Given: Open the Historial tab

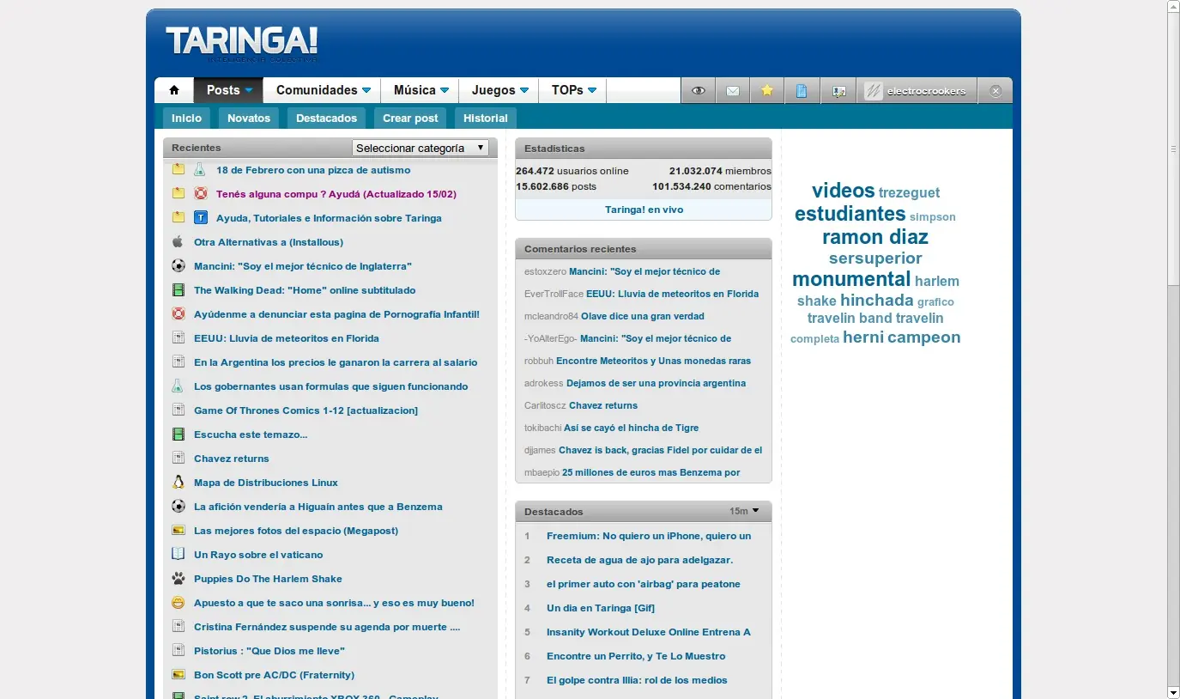Looking at the screenshot, I should [486, 119].
